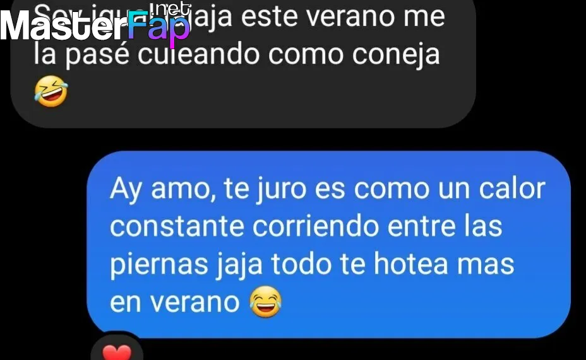Click the word "piernas" in blue message
Screen dimensions: 586x360
click(x=159, y=265)
